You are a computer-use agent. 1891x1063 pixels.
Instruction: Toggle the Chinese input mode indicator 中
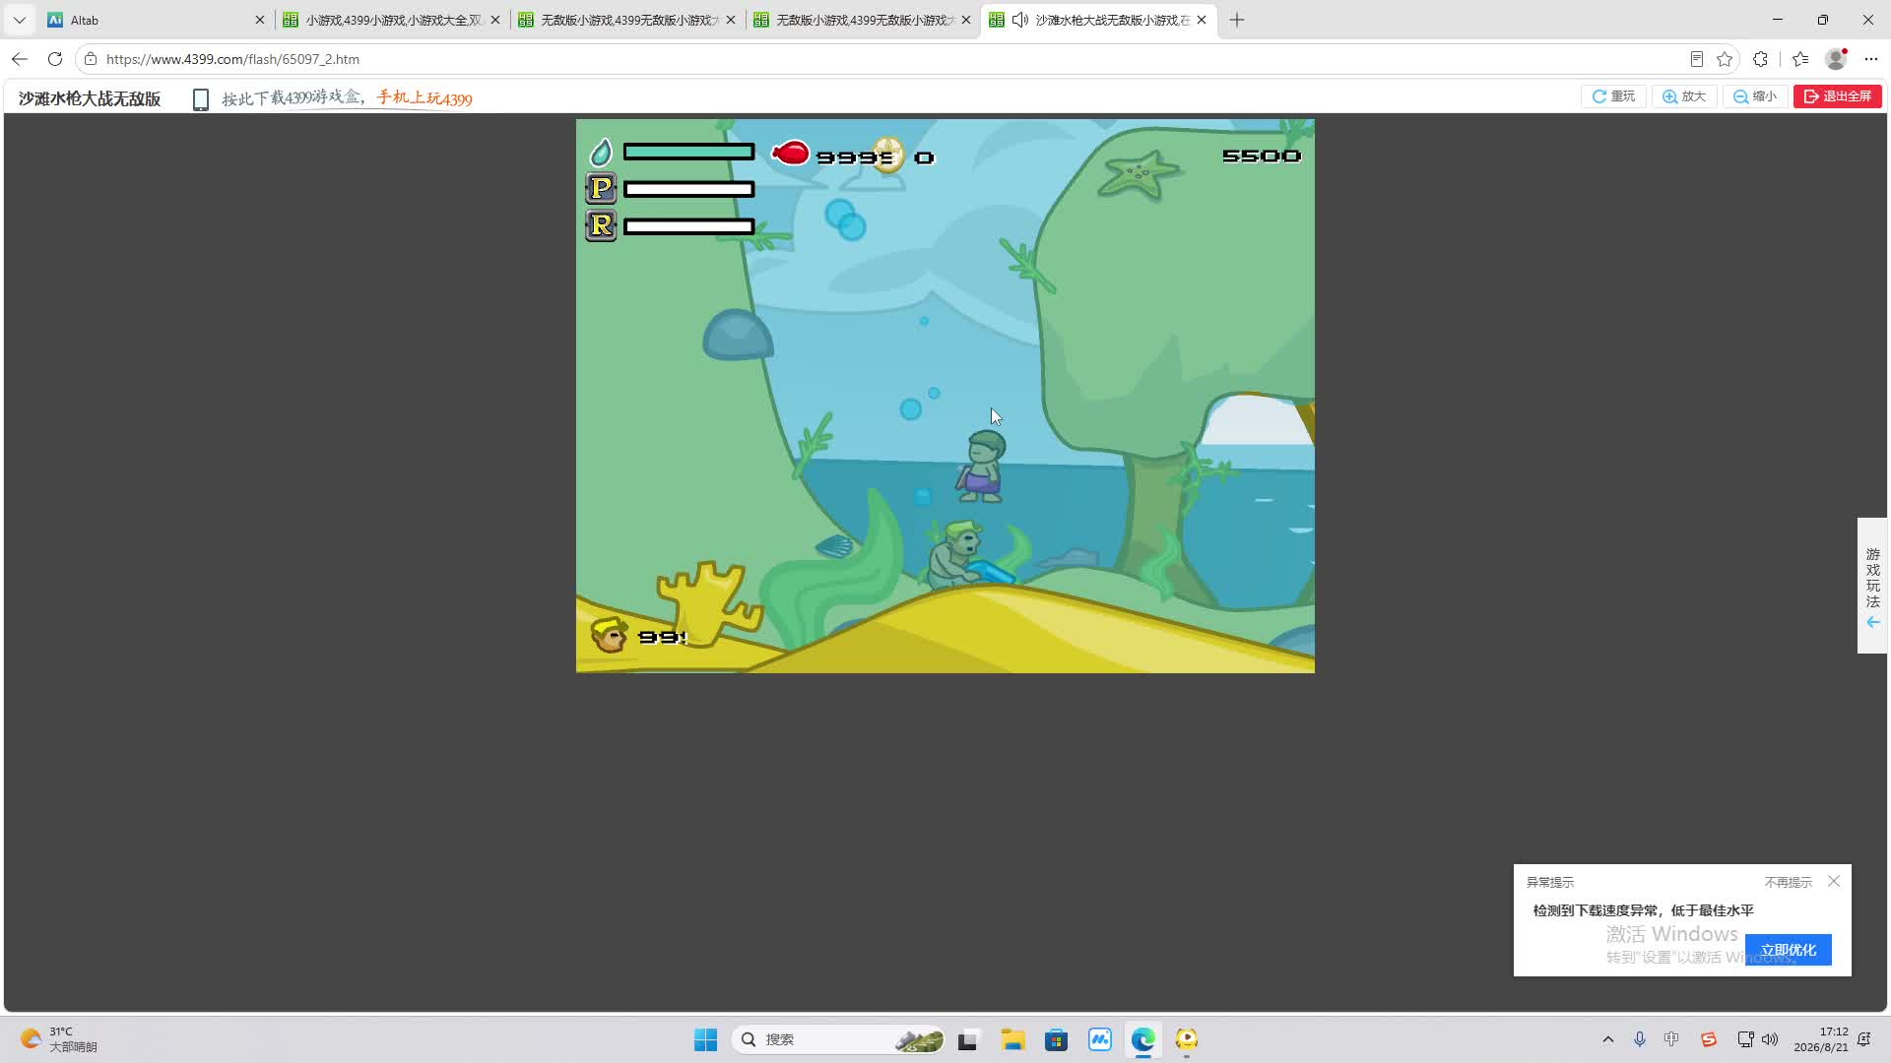[x=1671, y=1039]
